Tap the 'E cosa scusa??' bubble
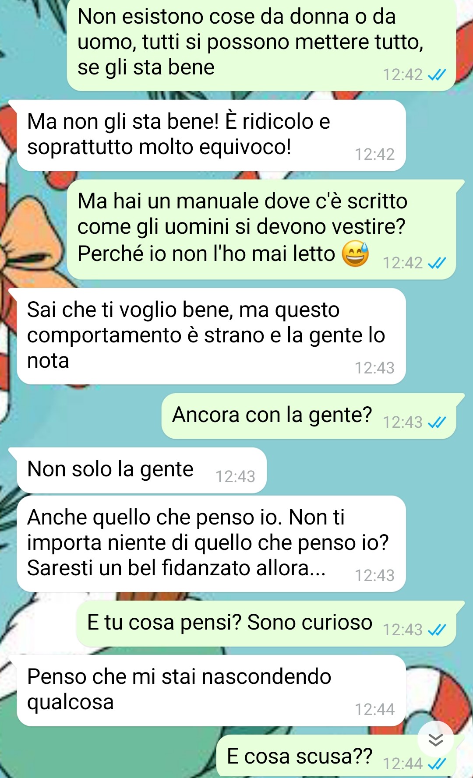 pyautogui.click(x=336, y=757)
